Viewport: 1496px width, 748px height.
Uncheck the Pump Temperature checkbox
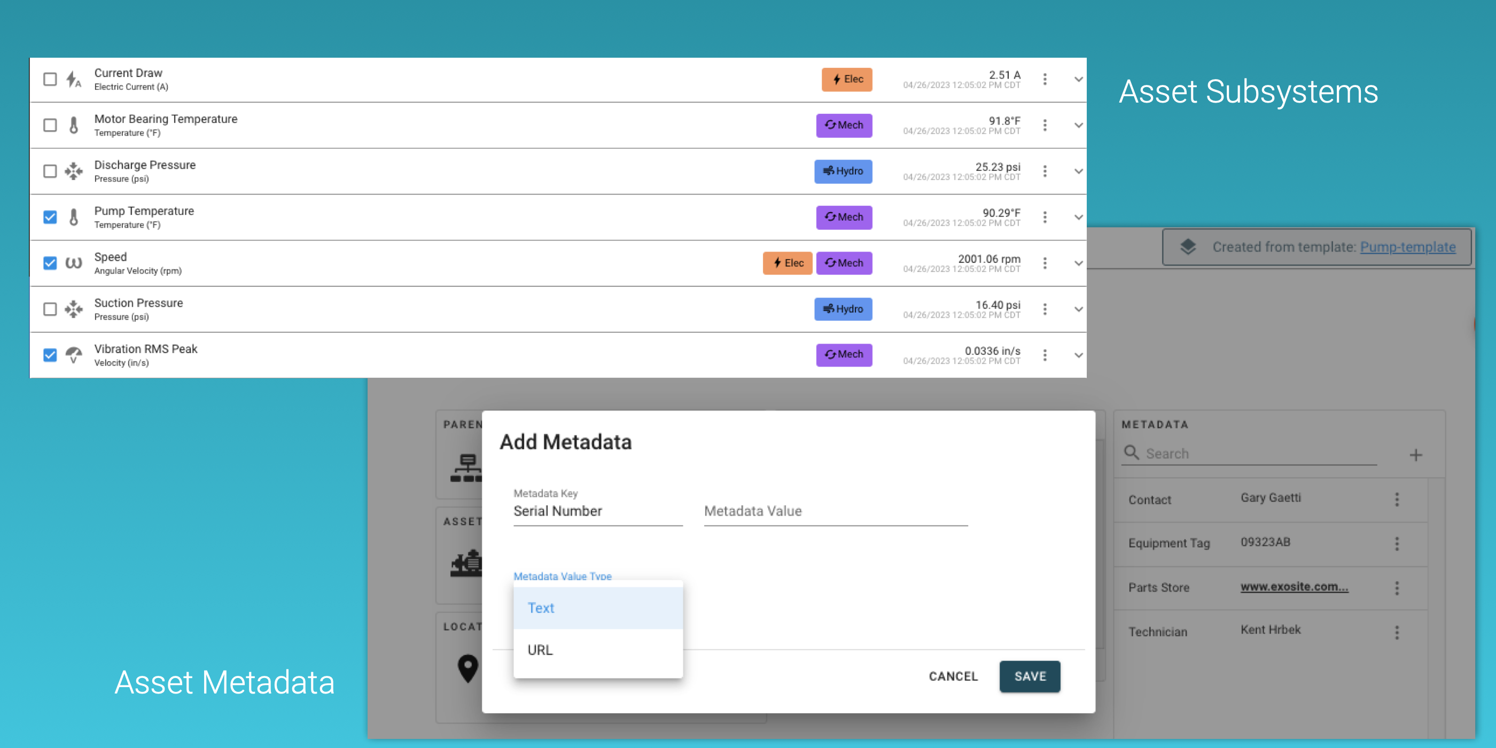click(x=50, y=217)
